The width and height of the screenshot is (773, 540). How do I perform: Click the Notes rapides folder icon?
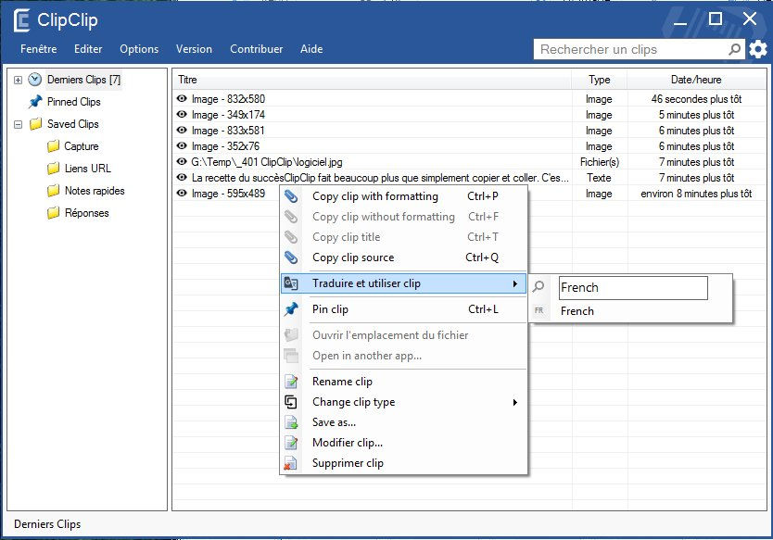[53, 191]
